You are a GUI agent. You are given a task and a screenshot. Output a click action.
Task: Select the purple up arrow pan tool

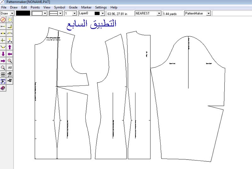pyautogui.click(x=10, y=47)
